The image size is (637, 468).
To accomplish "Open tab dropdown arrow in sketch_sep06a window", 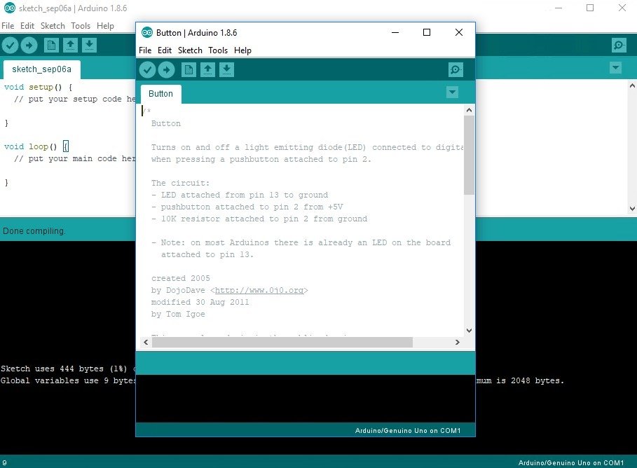I will tap(615, 67).
